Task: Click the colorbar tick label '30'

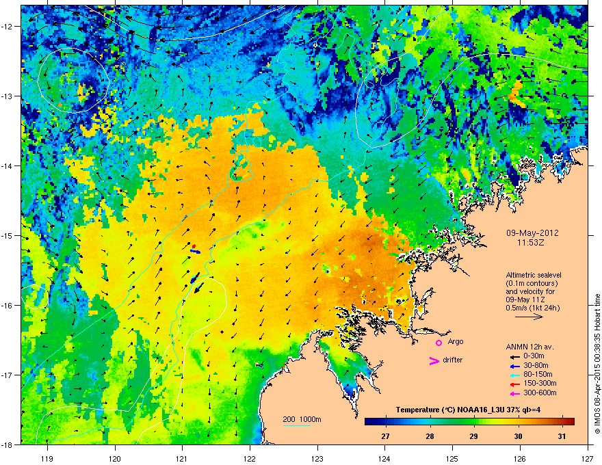Action: [518, 436]
